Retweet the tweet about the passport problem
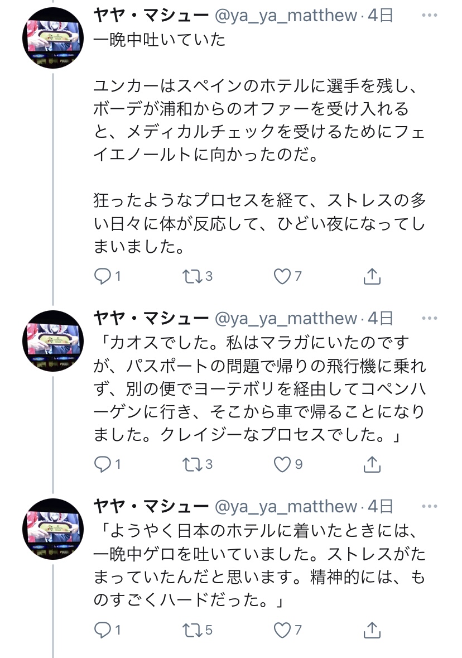 point(193,464)
